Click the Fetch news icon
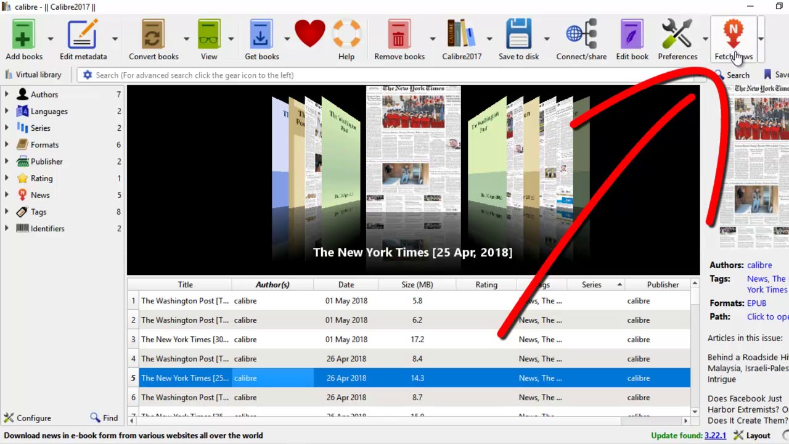789x444 pixels. tap(733, 34)
